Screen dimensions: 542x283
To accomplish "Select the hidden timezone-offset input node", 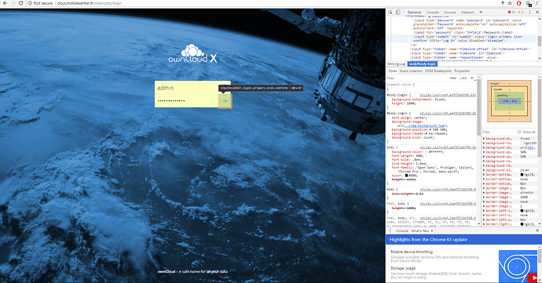I will coord(470,49).
